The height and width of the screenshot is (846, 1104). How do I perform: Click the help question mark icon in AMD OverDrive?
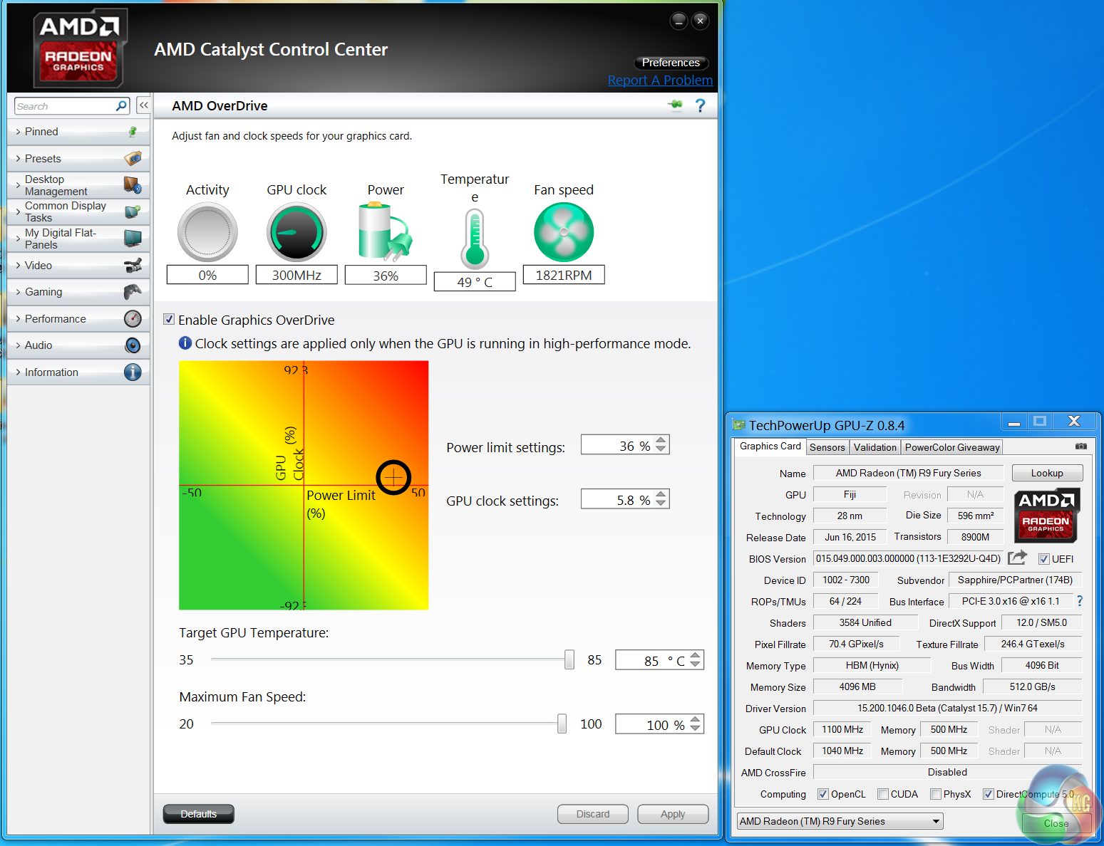pos(700,106)
